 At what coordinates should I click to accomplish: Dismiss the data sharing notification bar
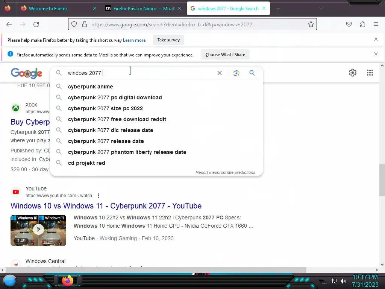[x=376, y=54]
